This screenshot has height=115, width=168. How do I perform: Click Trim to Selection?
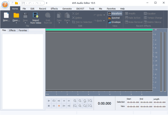point(82,22)
